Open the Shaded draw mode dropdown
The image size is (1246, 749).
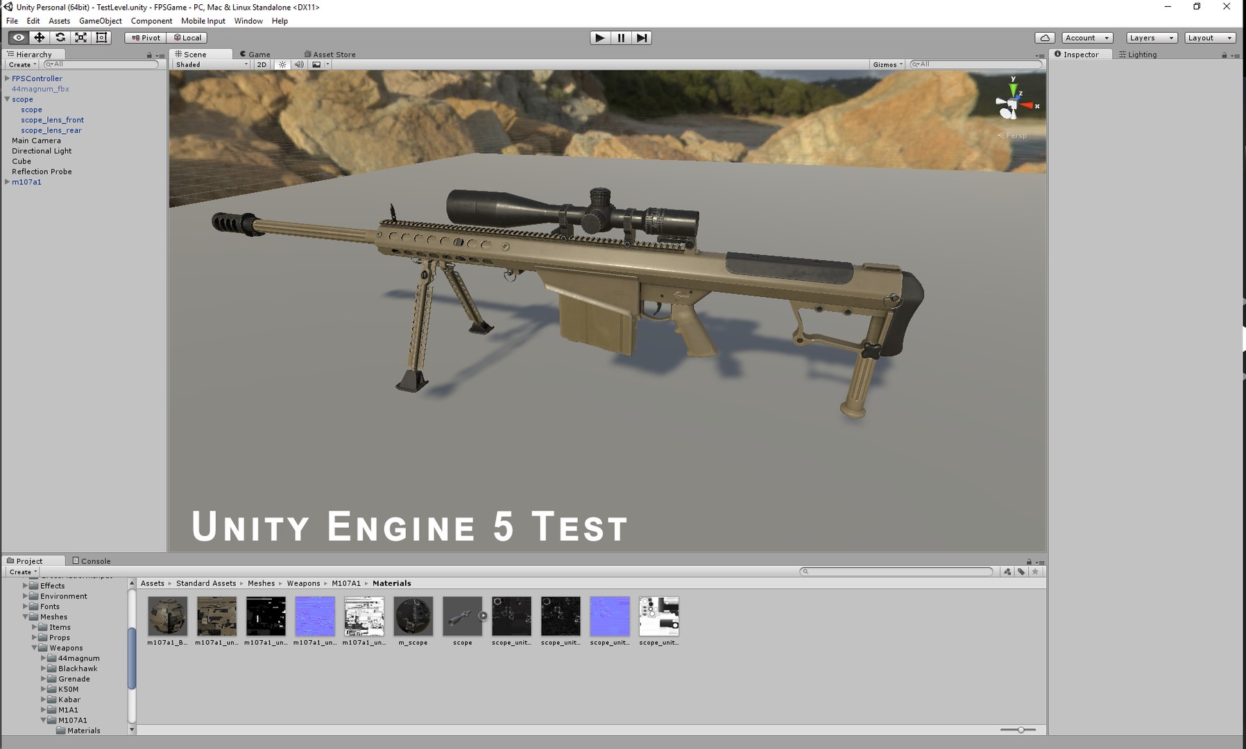pos(212,64)
